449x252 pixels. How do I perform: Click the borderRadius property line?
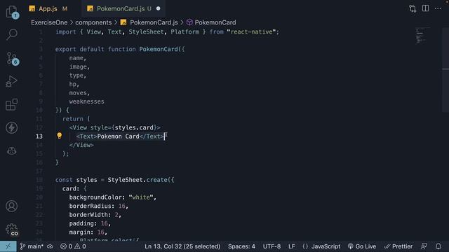tap(98, 206)
